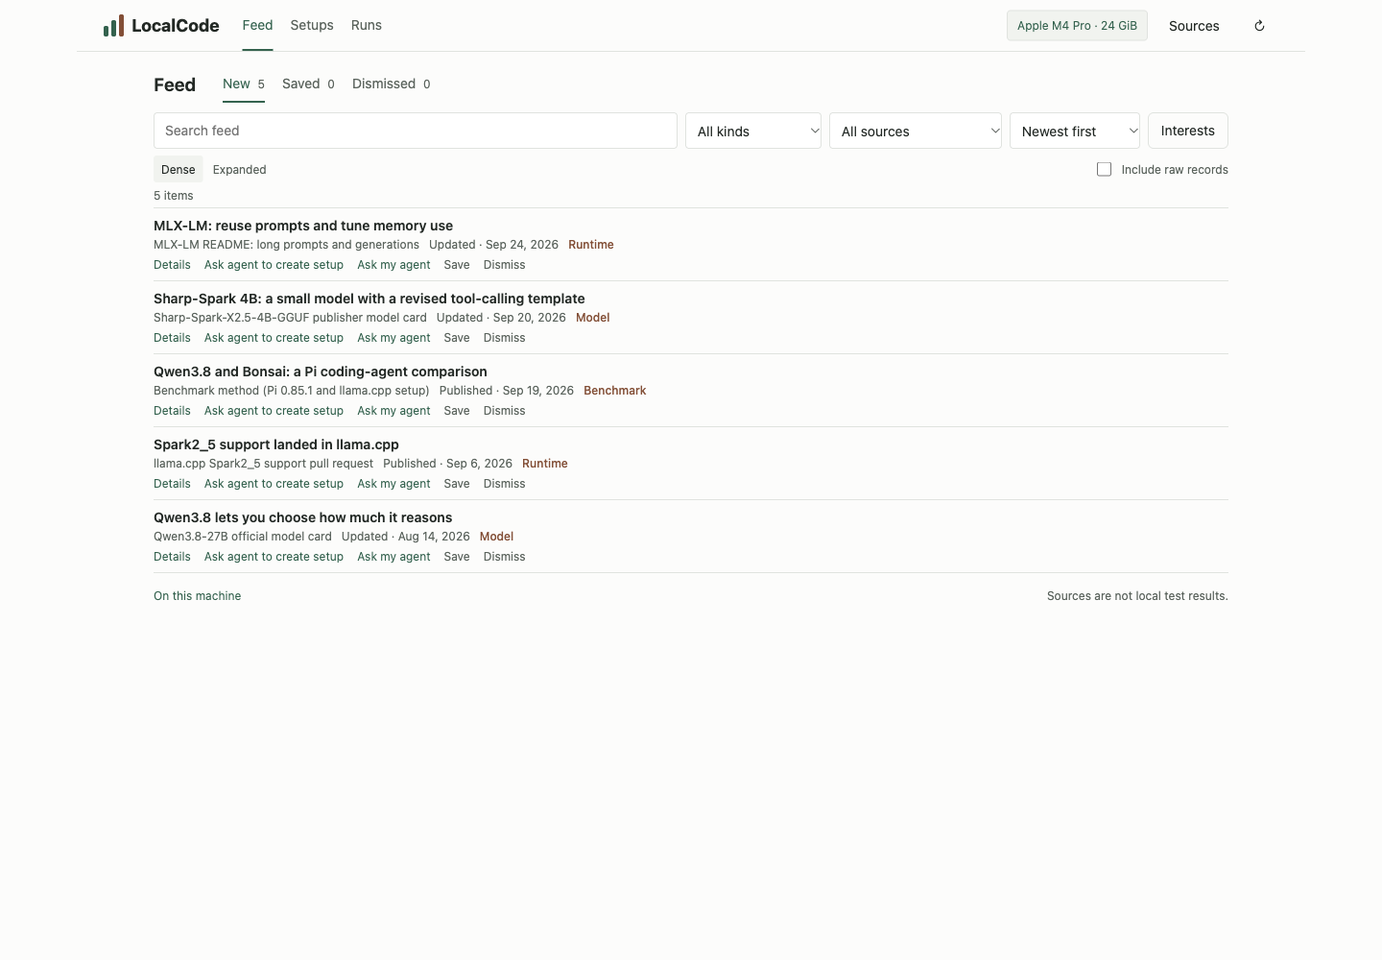This screenshot has width=1382, height=960.
Task: Ask my agent about Spark2_5 support
Action: click(x=393, y=484)
